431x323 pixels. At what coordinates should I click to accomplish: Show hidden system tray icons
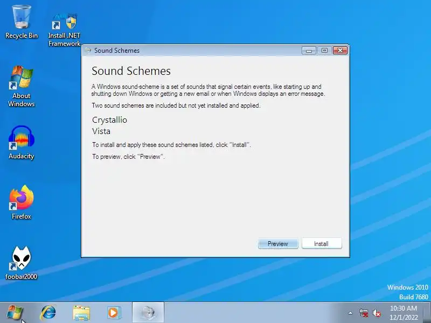point(351,313)
